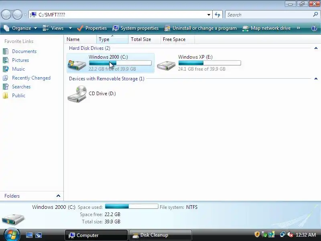Click the Restore Down window button
The height and width of the screenshot is (241, 321).
pos(302,4)
